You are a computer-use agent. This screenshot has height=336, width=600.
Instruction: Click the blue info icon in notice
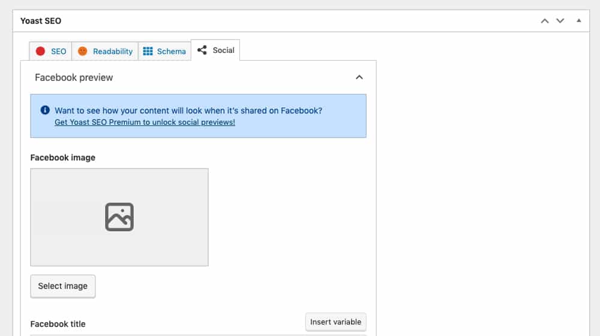pyautogui.click(x=45, y=110)
